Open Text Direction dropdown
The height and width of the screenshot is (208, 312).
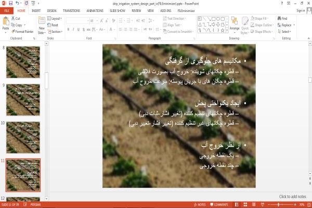(x=175, y=19)
